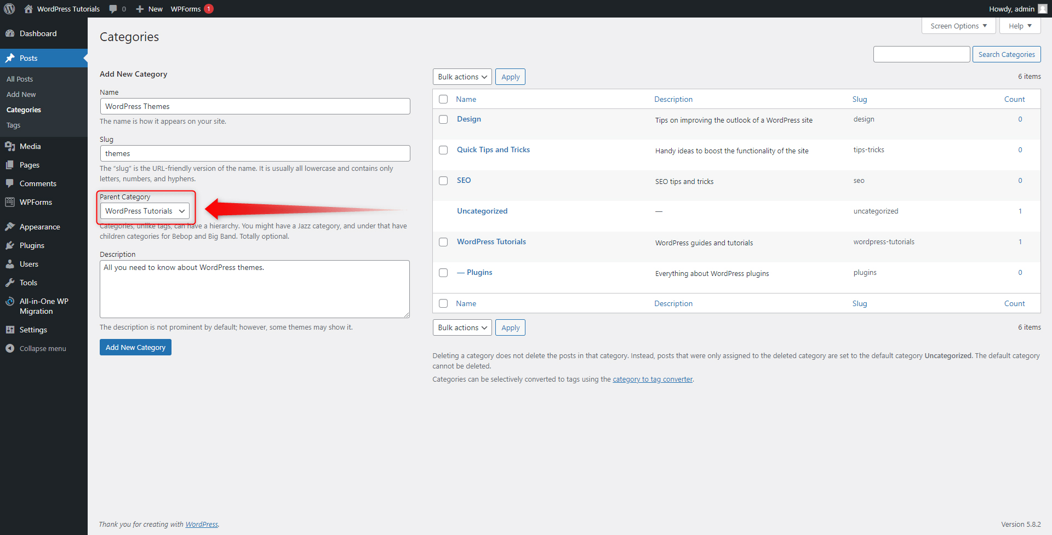Viewport: 1052px width, 535px height.
Task: Click the Add New Category button
Action: 135,347
